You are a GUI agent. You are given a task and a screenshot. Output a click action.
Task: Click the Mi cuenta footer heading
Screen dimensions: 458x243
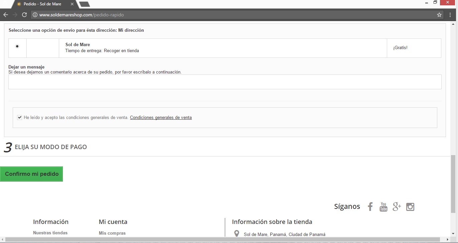(113, 222)
